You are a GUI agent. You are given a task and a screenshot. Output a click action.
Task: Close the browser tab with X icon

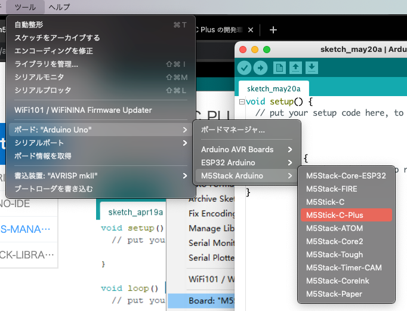[251, 30]
